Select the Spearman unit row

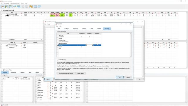[80, 35]
